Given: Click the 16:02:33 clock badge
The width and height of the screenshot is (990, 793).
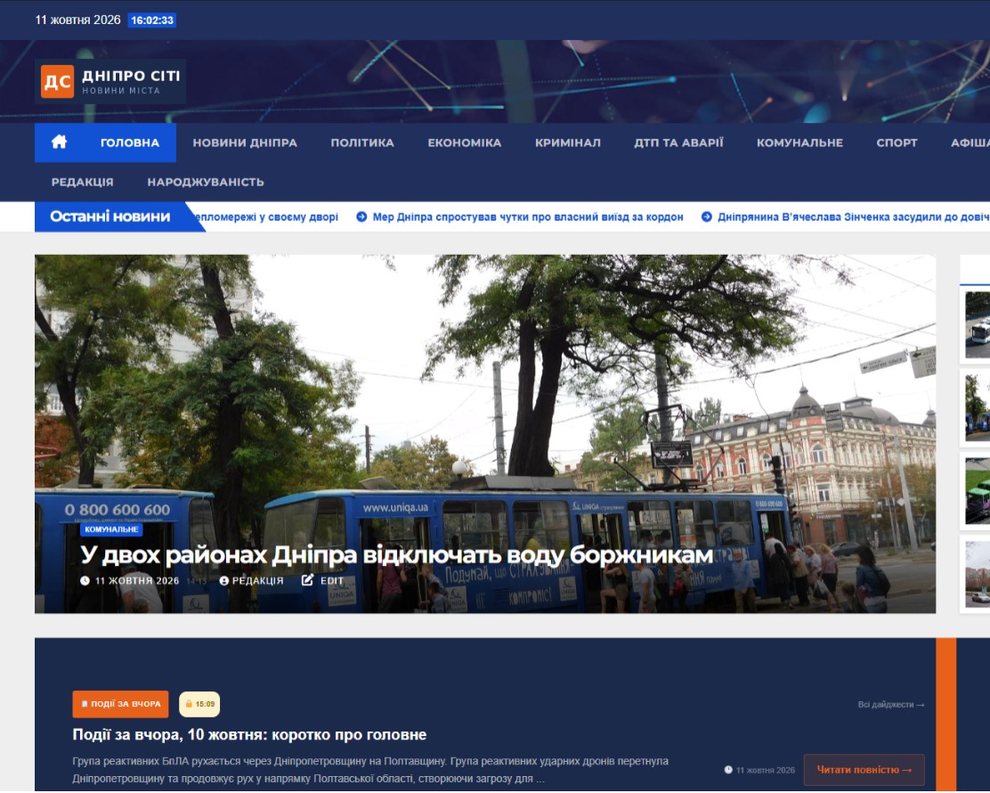Looking at the screenshot, I should [x=152, y=20].
